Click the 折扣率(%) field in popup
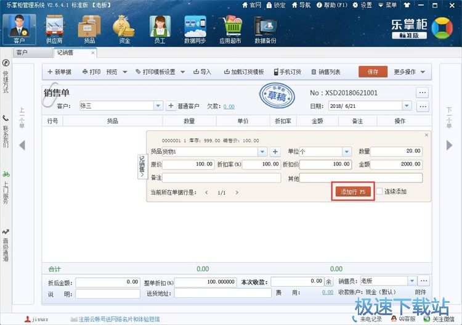 (261, 164)
